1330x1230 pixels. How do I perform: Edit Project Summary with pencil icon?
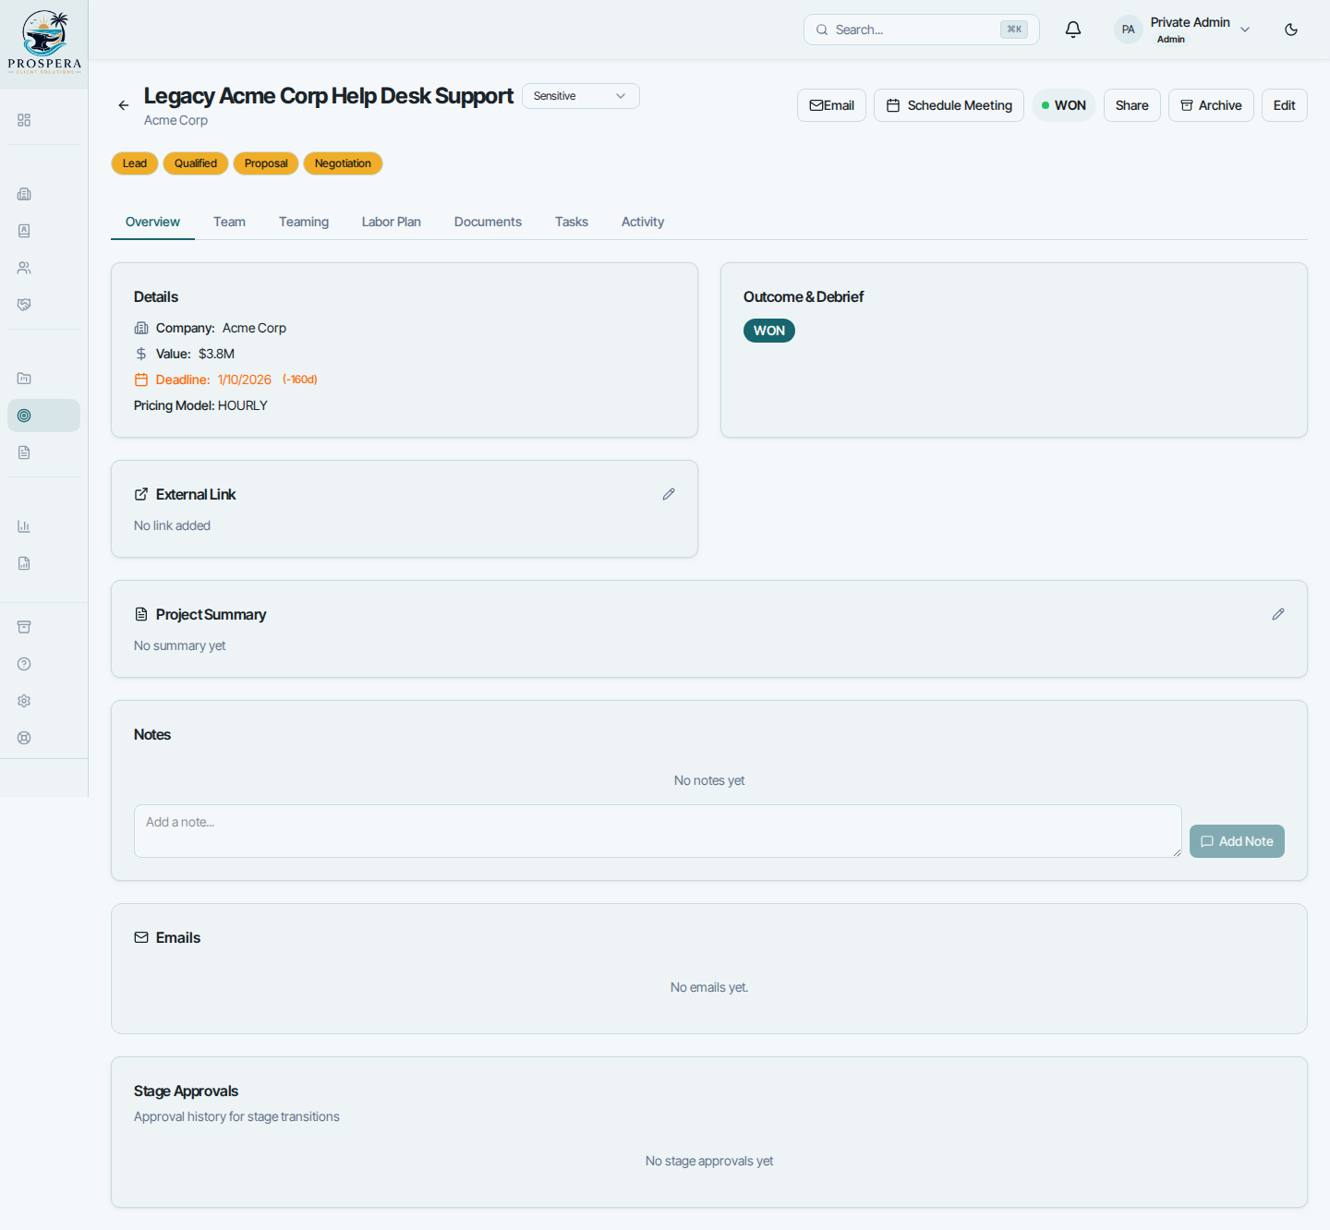(x=1278, y=614)
